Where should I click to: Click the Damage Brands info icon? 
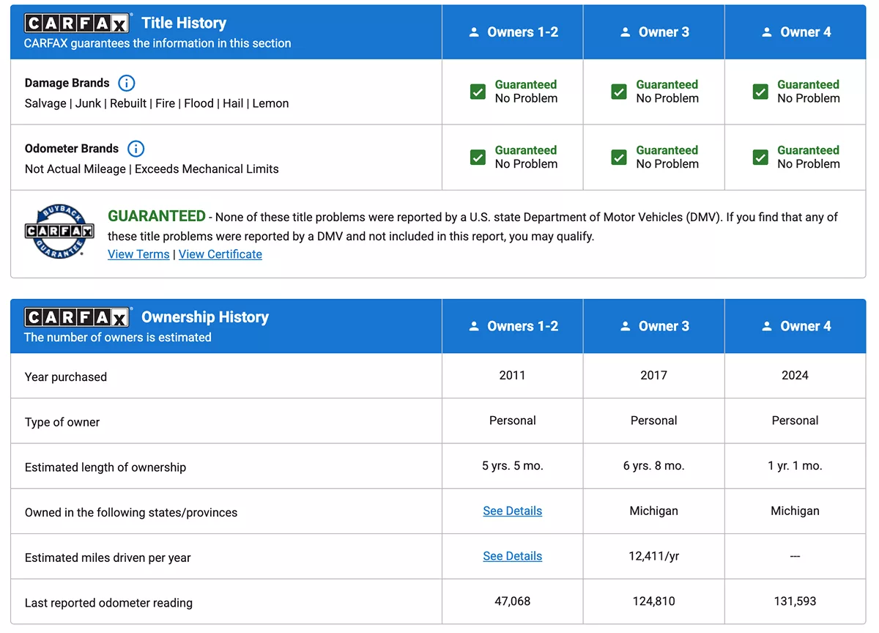[127, 83]
